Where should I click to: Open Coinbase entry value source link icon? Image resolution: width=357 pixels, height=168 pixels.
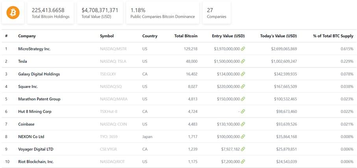pyautogui.click(x=243, y=124)
